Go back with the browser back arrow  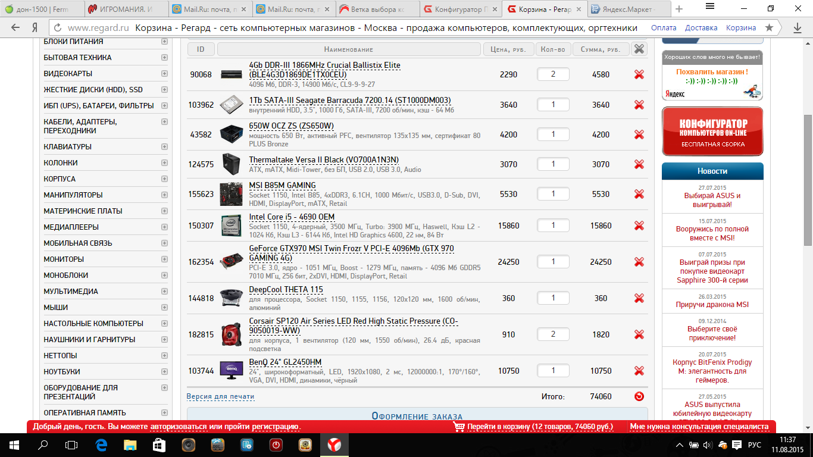pos(16,28)
